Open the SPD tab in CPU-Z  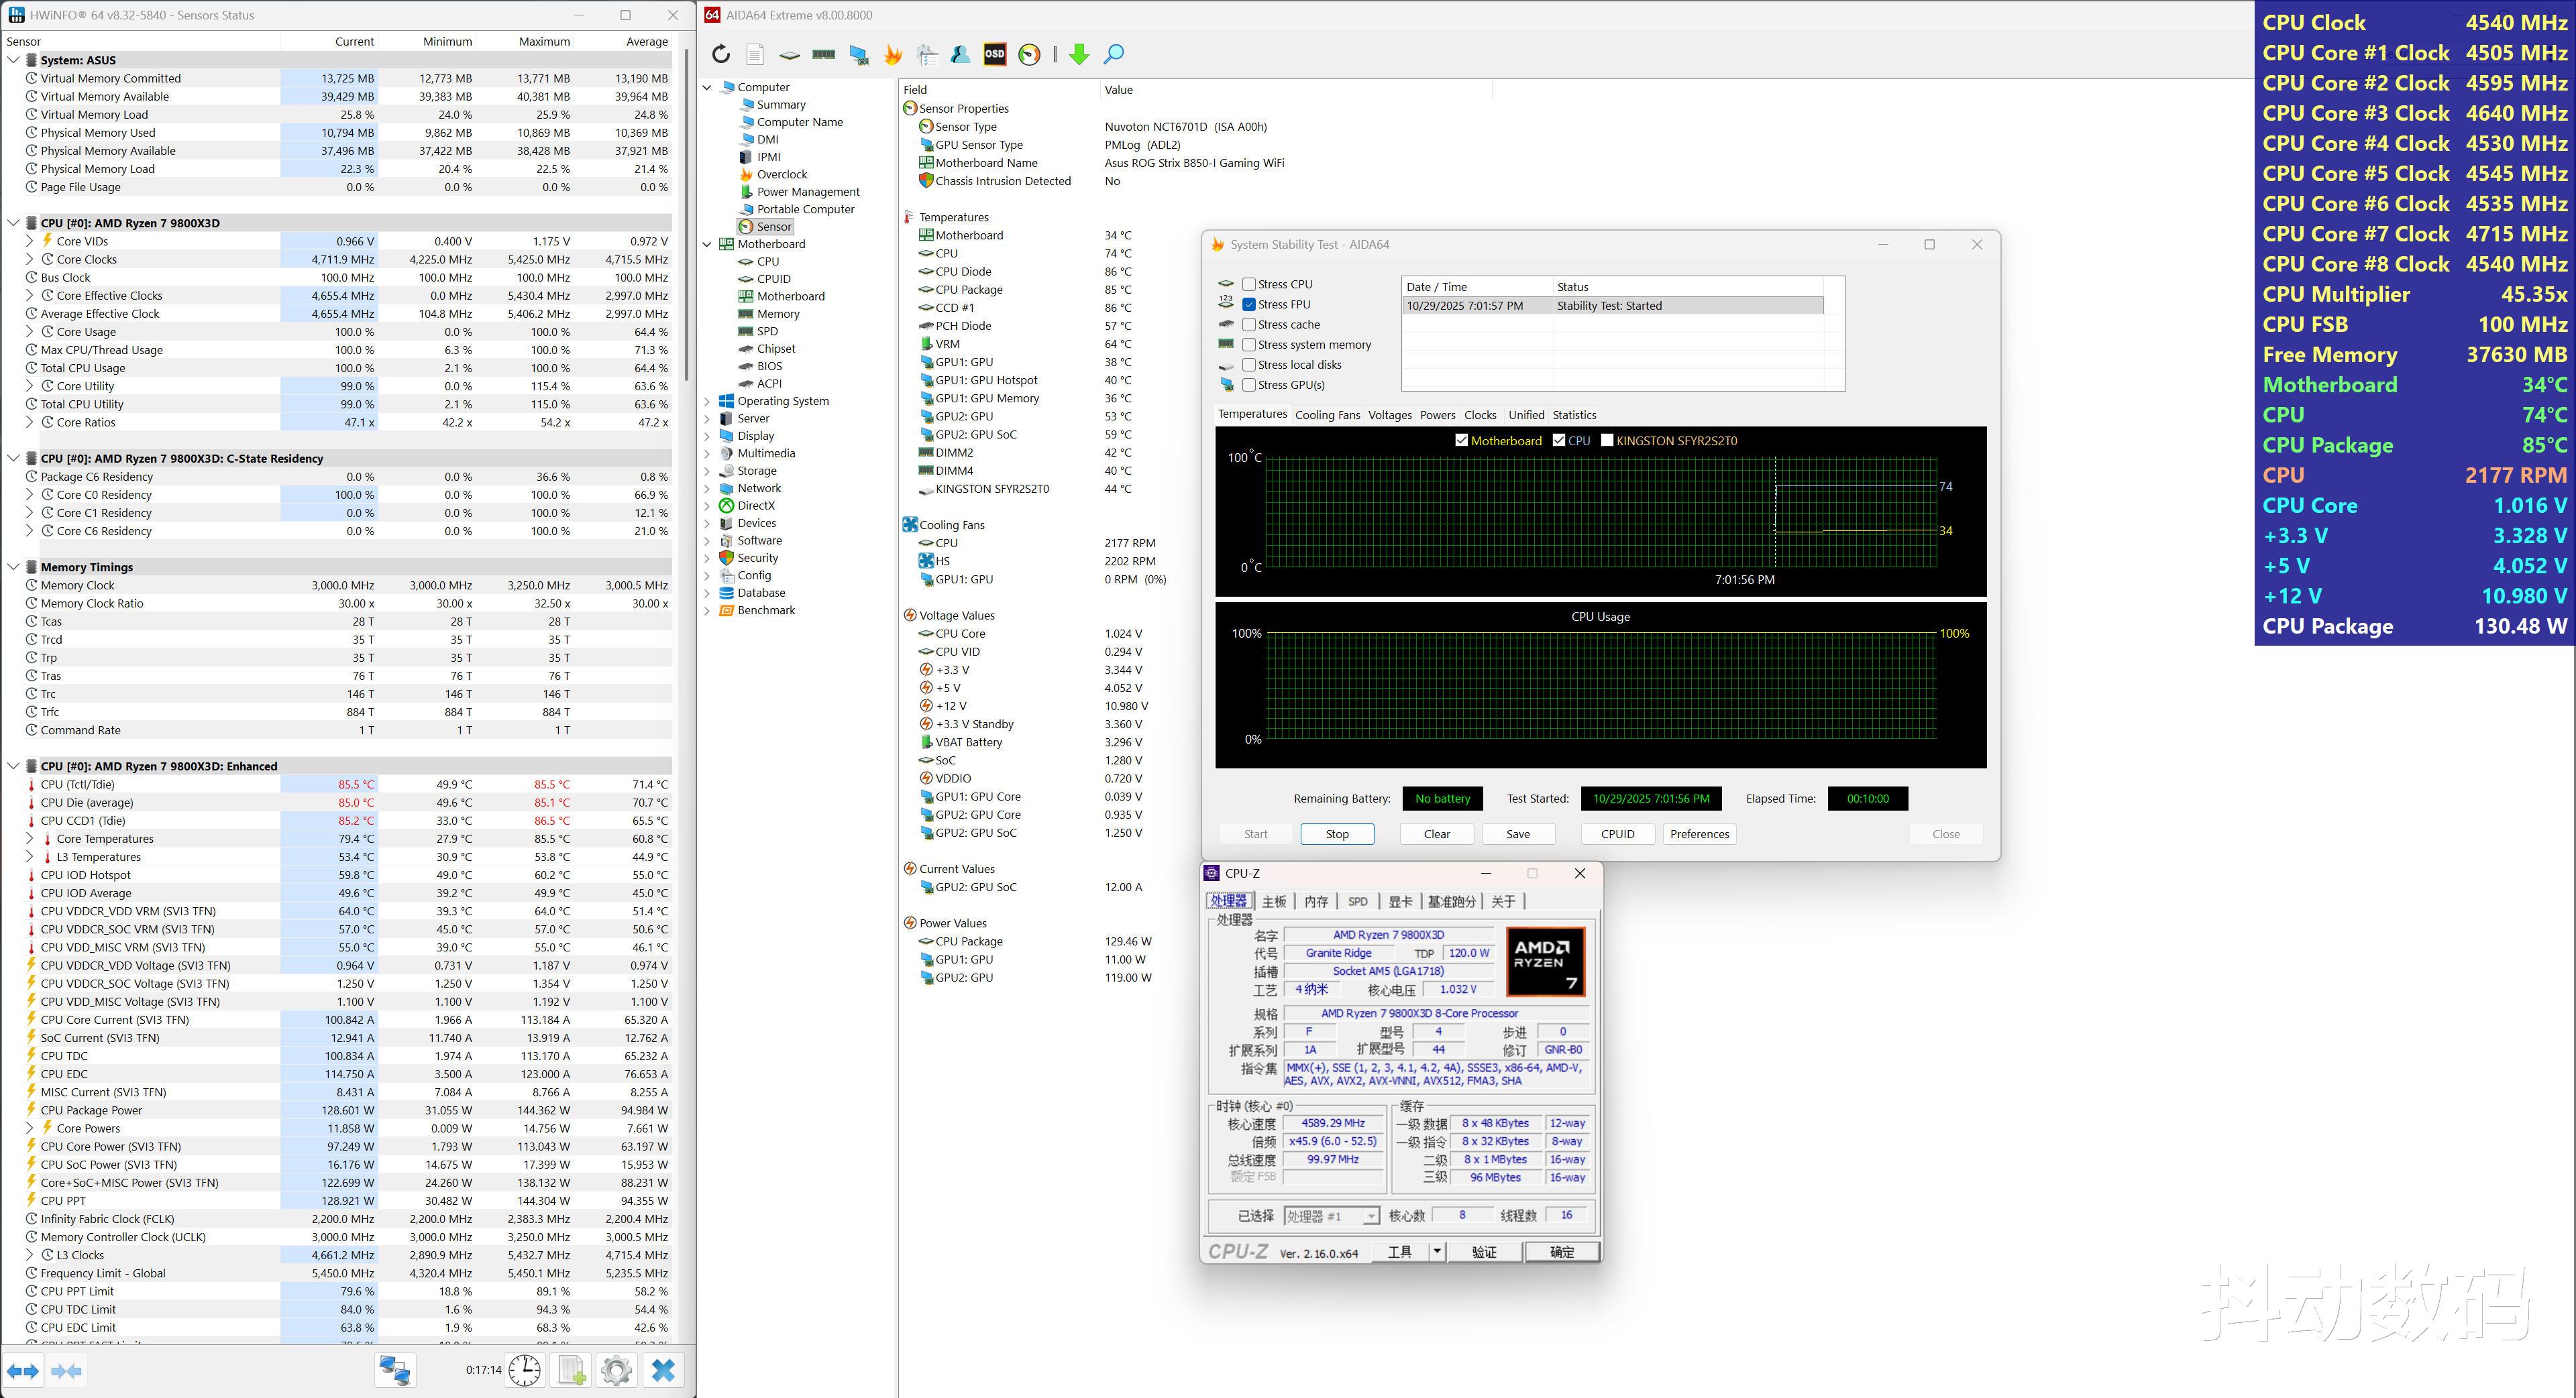tap(1357, 901)
